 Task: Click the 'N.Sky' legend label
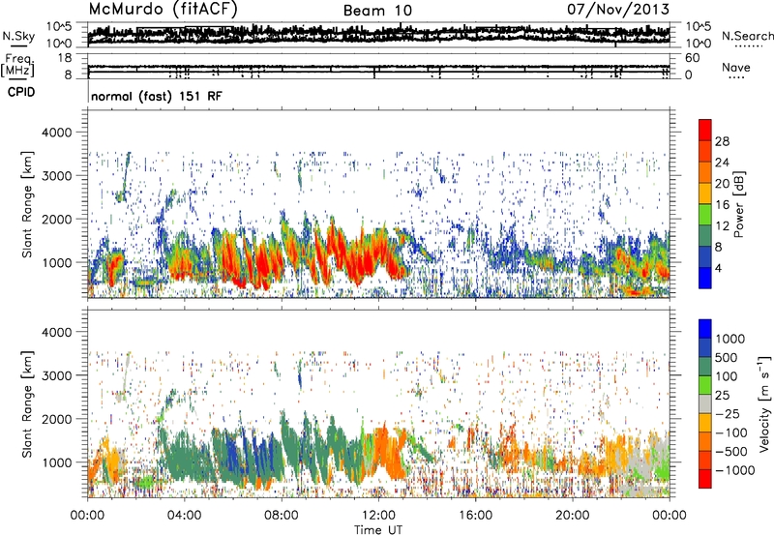pyautogui.click(x=18, y=36)
